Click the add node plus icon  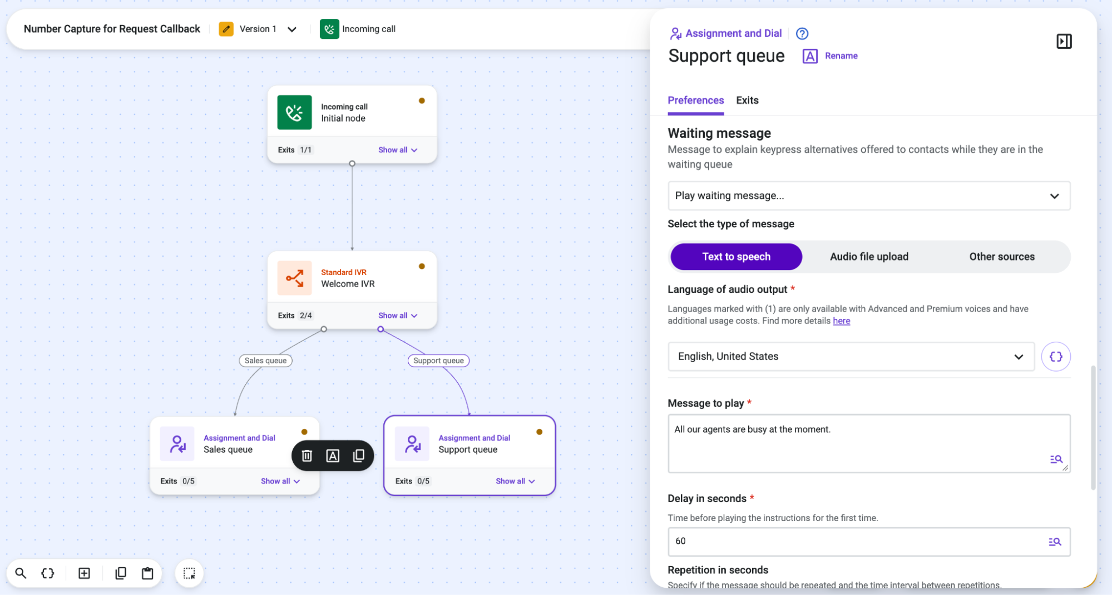tap(84, 573)
